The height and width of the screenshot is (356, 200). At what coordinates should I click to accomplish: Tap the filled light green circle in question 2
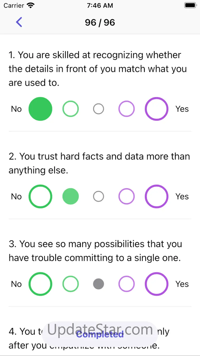tap(71, 196)
